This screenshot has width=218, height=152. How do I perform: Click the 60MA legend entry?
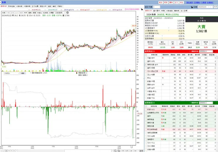[83, 10]
